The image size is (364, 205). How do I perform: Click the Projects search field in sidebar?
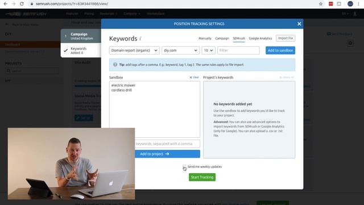(x=32, y=71)
